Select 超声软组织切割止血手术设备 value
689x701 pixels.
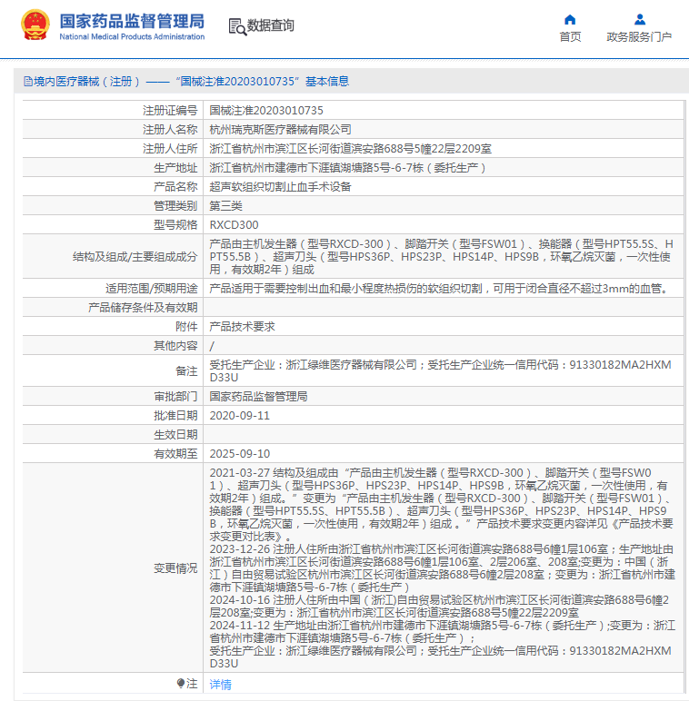(281, 186)
